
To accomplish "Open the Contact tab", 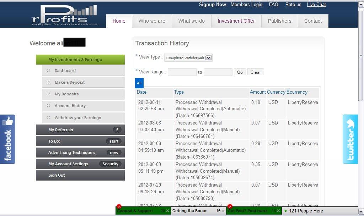I will coord(313,21).
